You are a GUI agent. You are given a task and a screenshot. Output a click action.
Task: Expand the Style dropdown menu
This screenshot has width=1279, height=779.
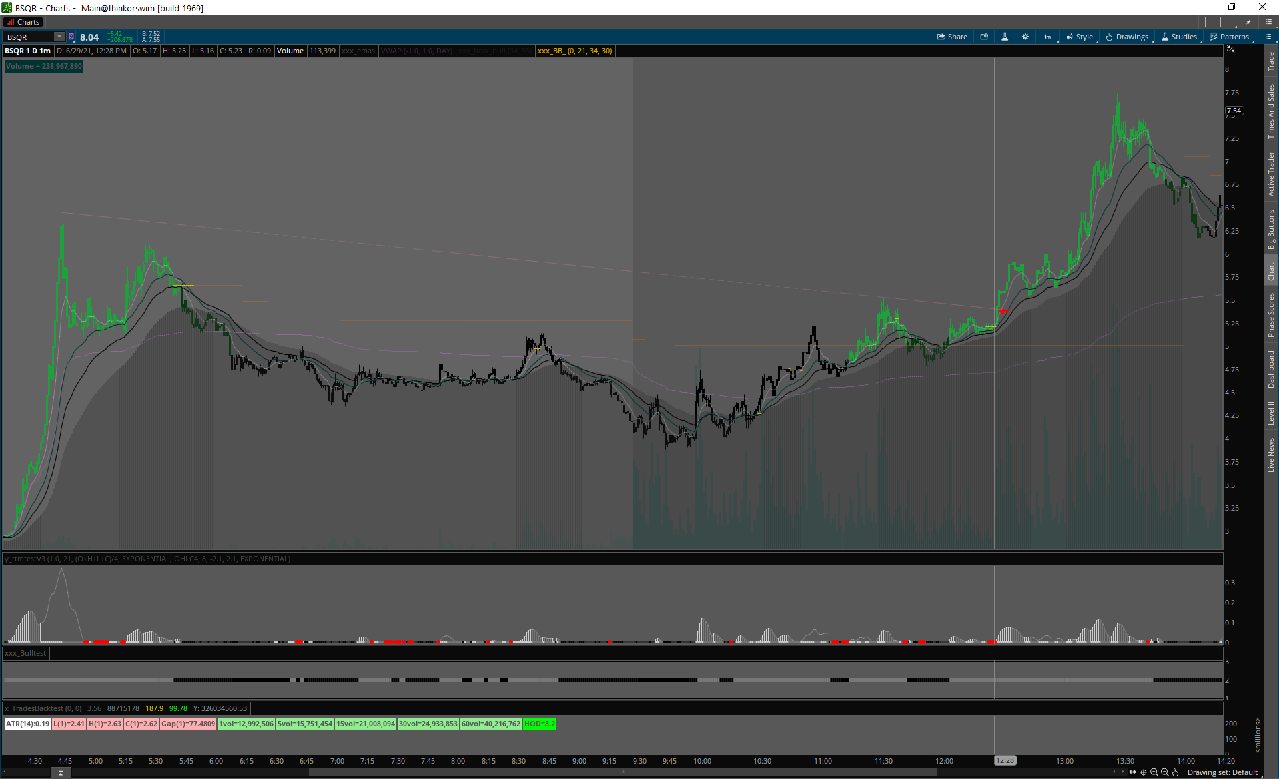[1080, 37]
